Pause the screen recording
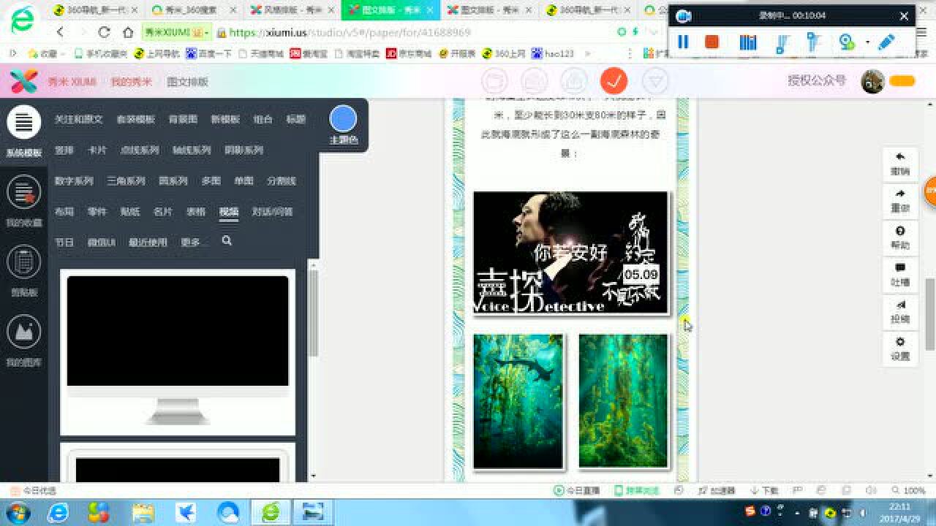This screenshot has height=526, width=936. coord(683,42)
